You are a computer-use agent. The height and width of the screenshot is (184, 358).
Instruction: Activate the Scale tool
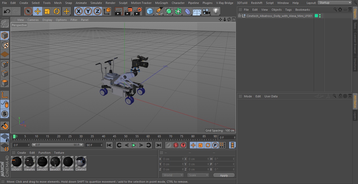point(47,11)
